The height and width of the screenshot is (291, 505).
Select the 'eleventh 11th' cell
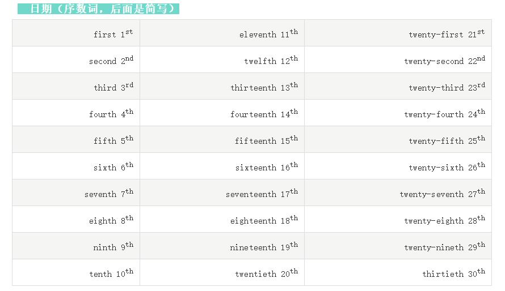pos(268,34)
